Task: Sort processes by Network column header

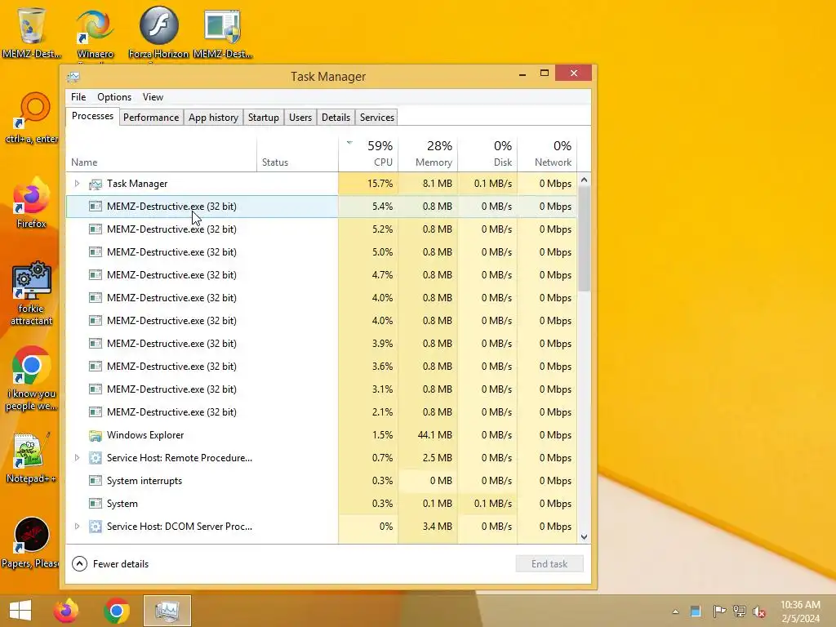Action: pyautogui.click(x=548, y=153)
